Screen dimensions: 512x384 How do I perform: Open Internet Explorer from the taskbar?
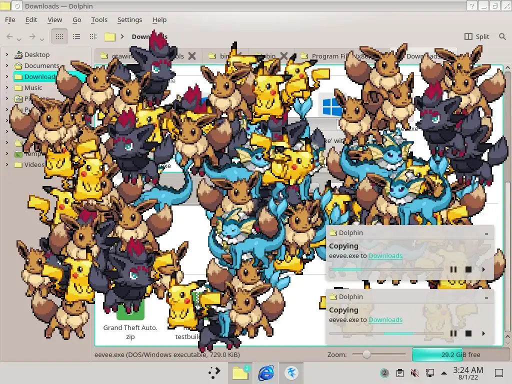click(x=266, y=372)
